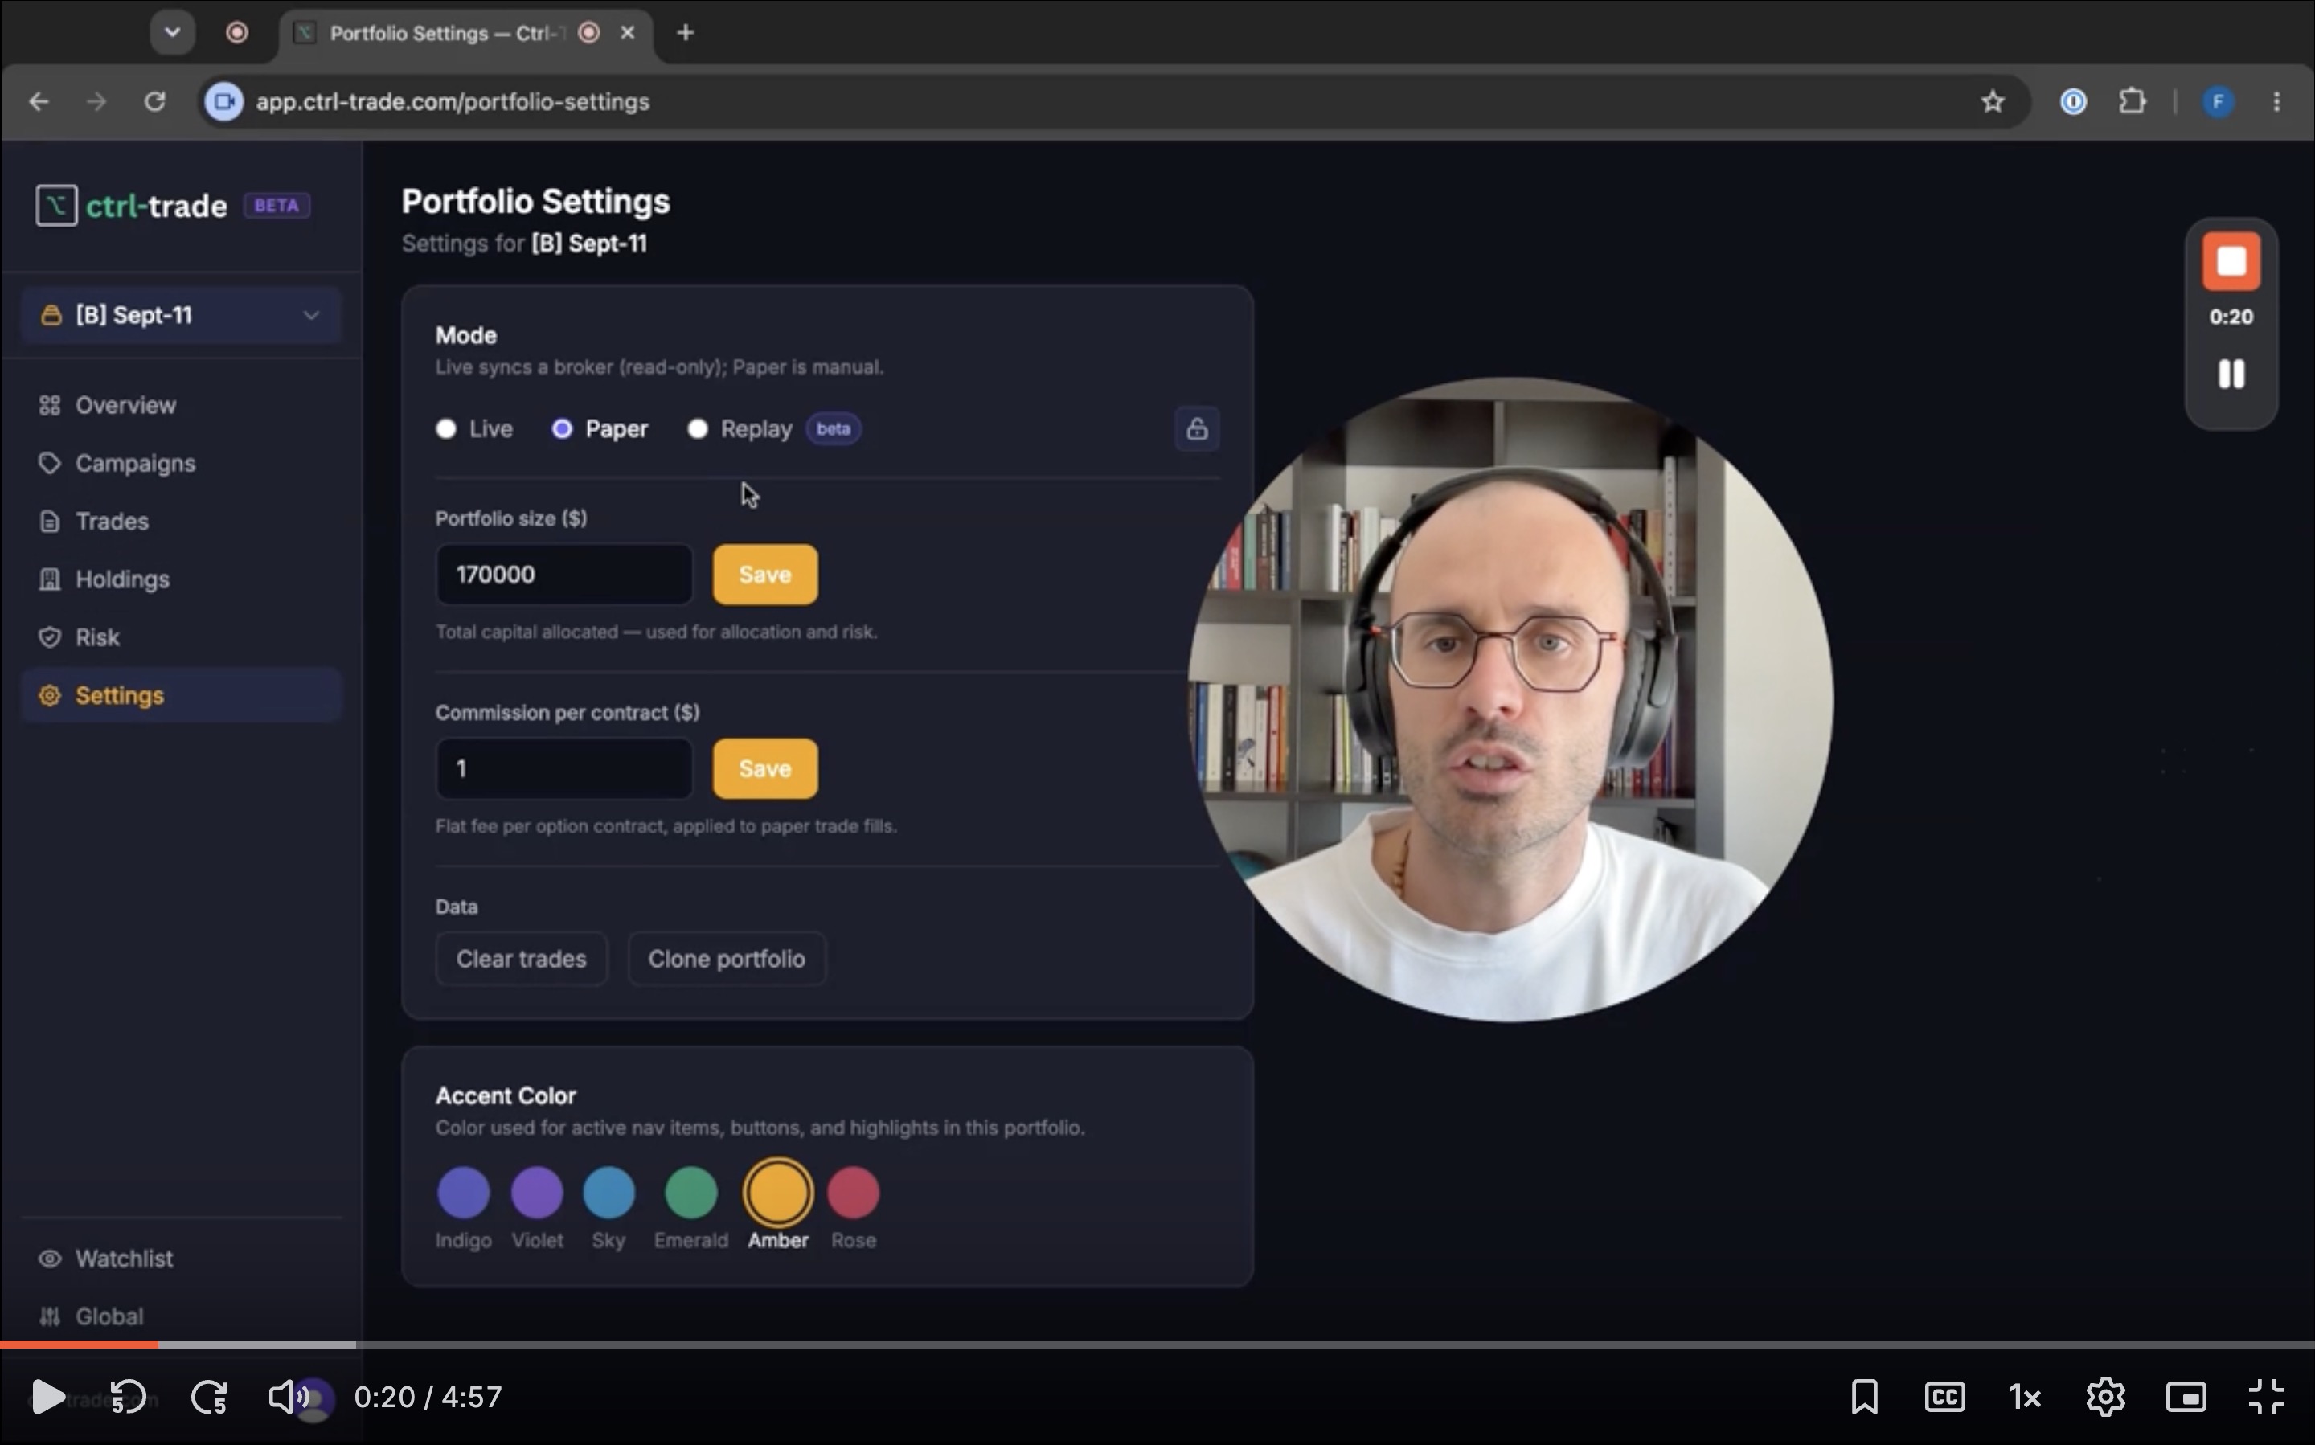Click the ctrl-trade logo icon
Image resolution: width=2315 pixels, height=1445 pixels.
coord(56,206)
